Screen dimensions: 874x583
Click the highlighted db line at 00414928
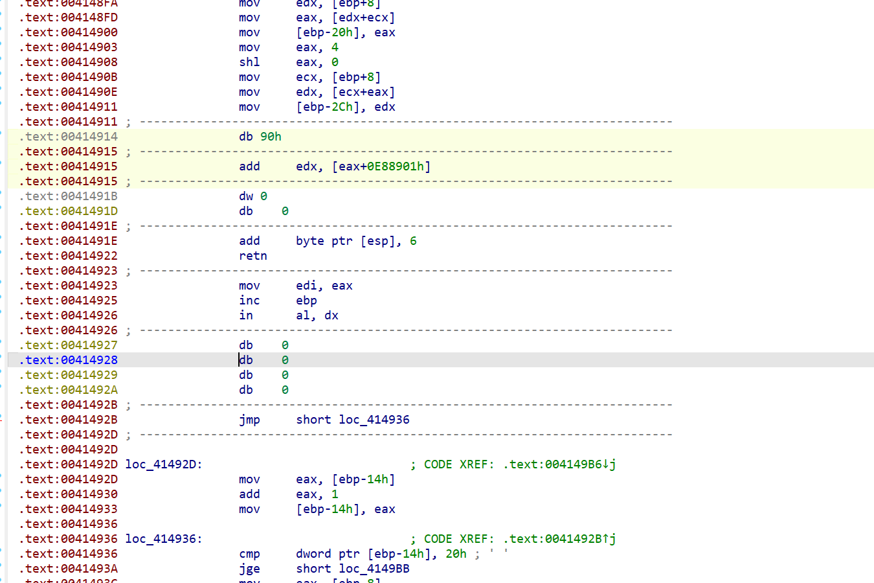click(259, 360)
